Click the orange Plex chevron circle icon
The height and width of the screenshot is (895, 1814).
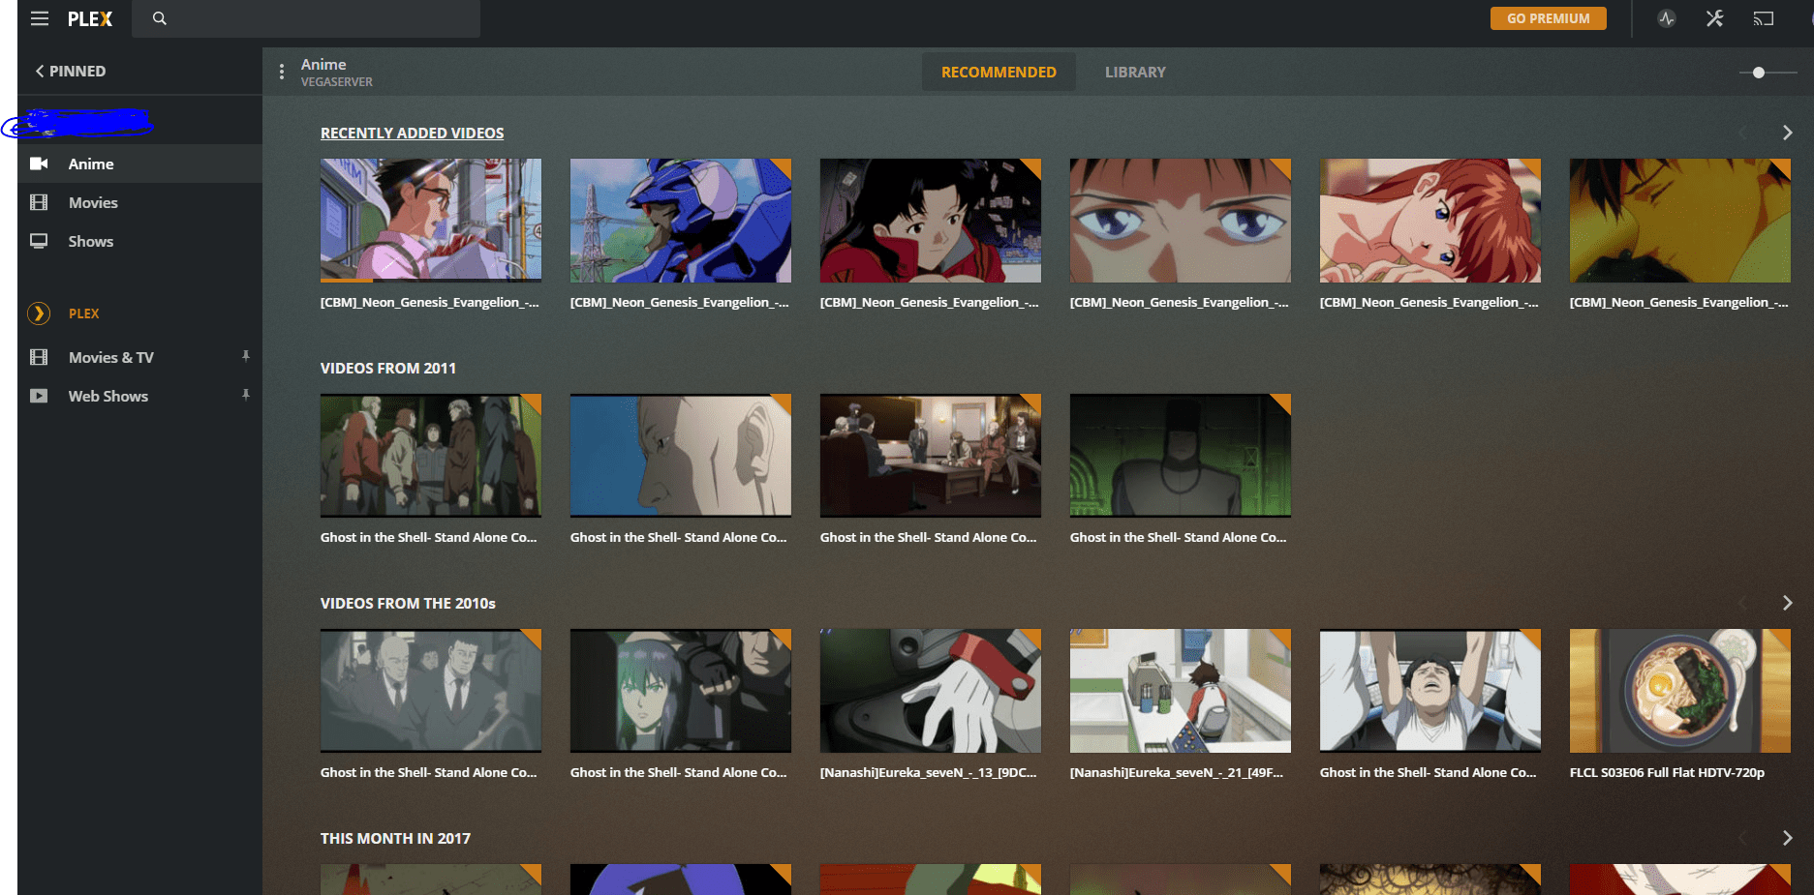[x=39, y=313]
